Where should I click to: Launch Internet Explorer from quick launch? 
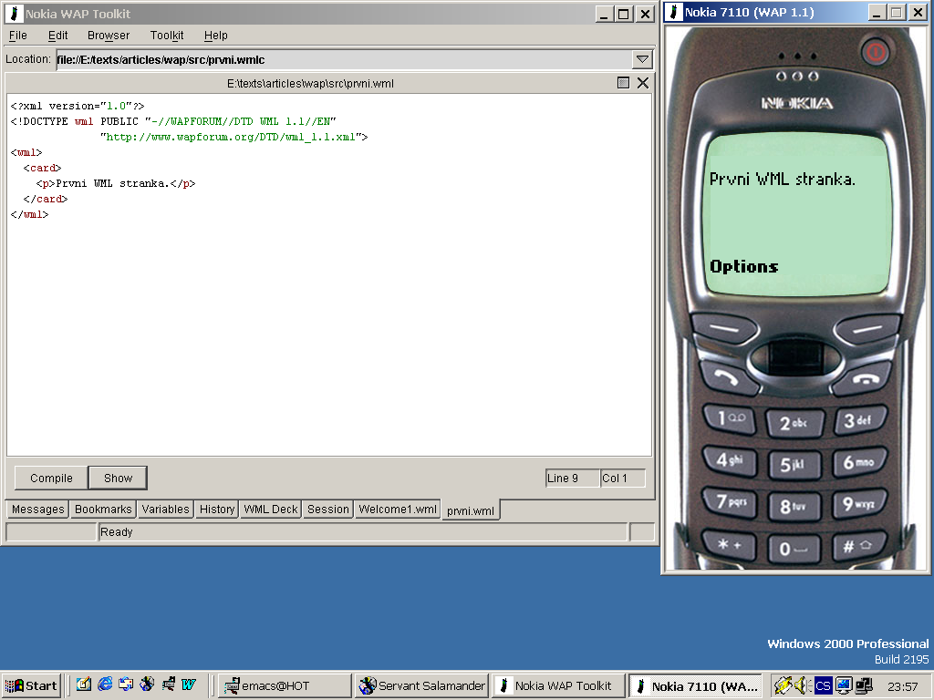pyautogui.click(x=105, y=685)
